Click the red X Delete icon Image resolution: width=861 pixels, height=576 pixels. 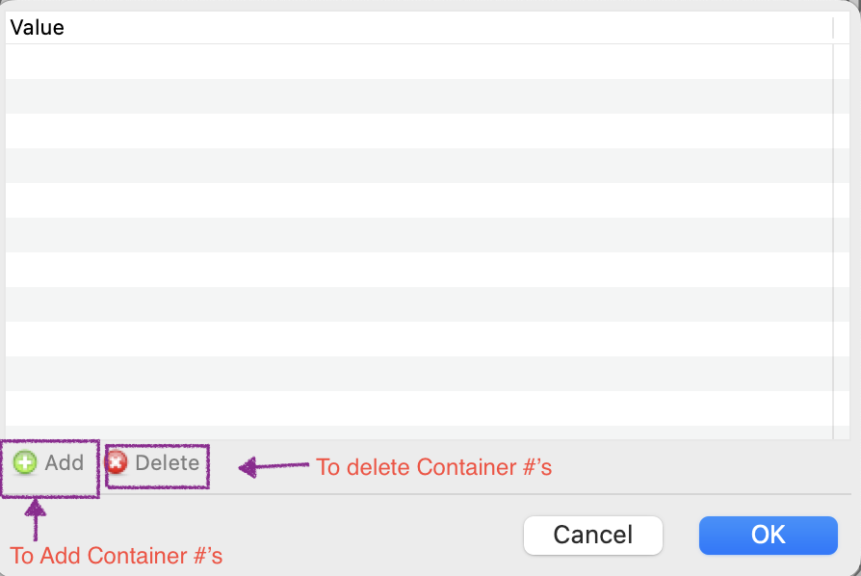(116, 462)
